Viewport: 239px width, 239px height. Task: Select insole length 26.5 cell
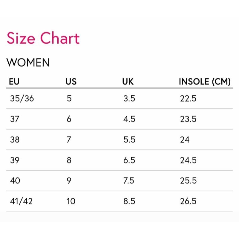pyautogui.click(x=188, y=201)
